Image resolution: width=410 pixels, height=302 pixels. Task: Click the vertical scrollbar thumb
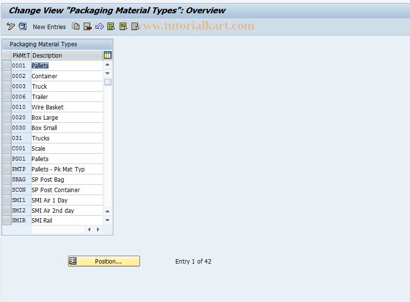[x=108, y=82]
